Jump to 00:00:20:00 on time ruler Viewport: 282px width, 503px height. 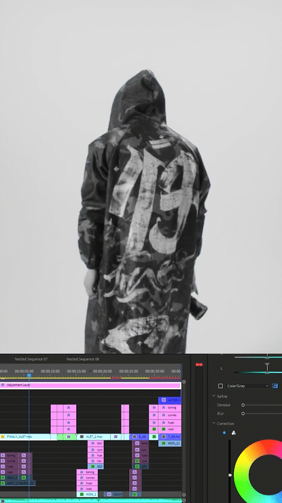pyautogui.click(x=103, y=371)
